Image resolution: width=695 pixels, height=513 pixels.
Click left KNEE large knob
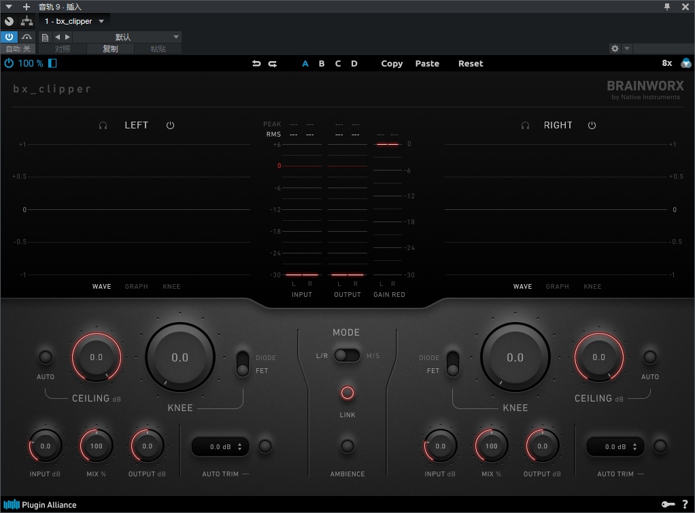click(x=180, y=357)
